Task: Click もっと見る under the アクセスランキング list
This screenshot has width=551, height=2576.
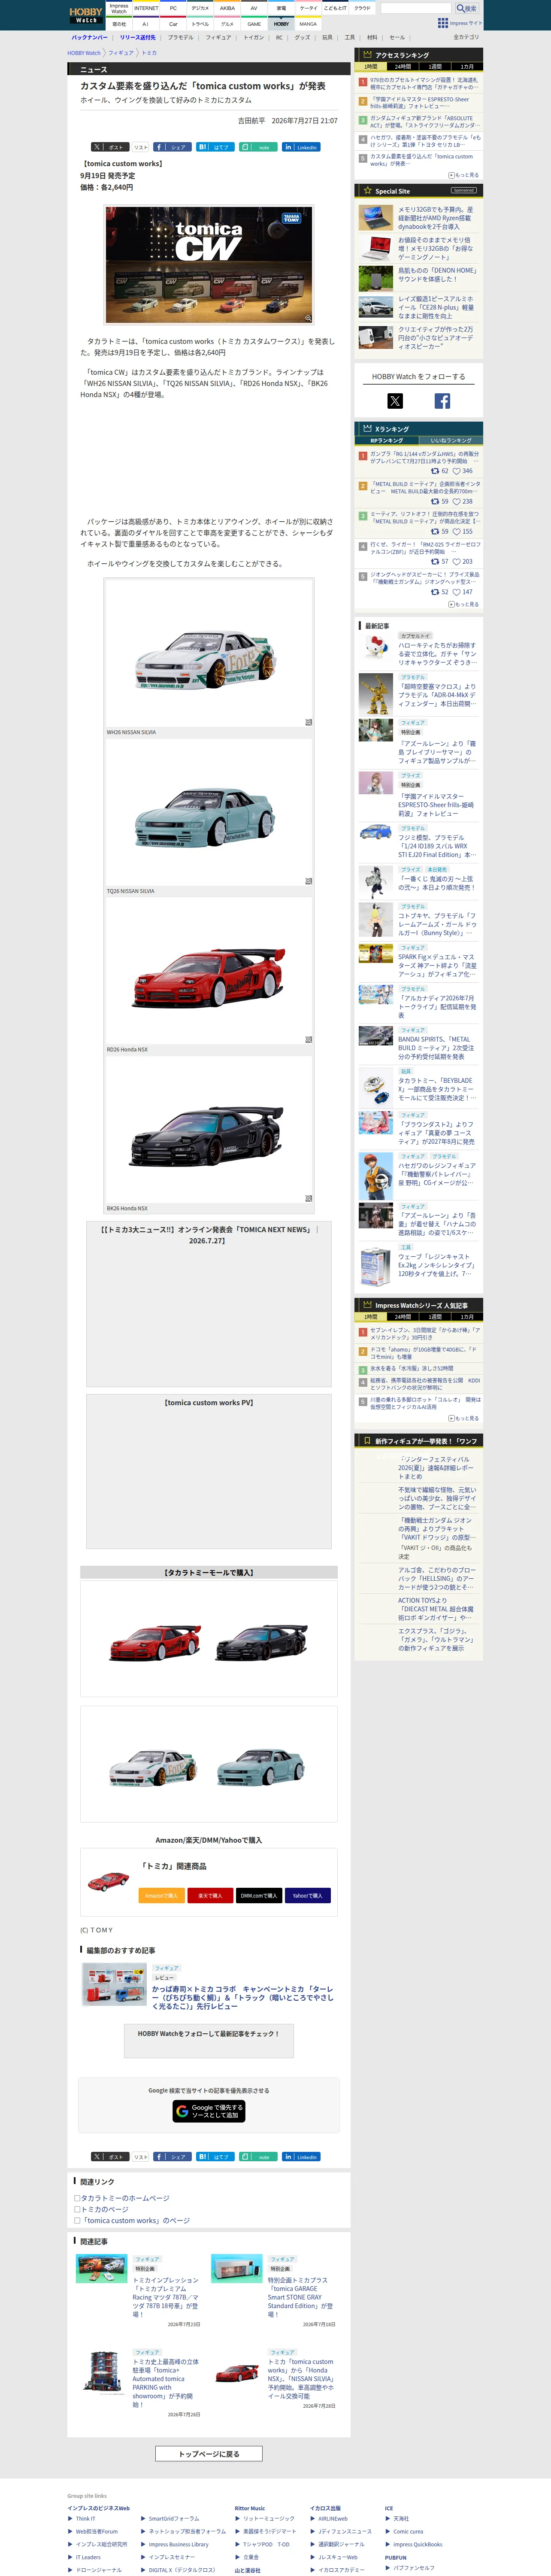Action: (x=464, y=175)
